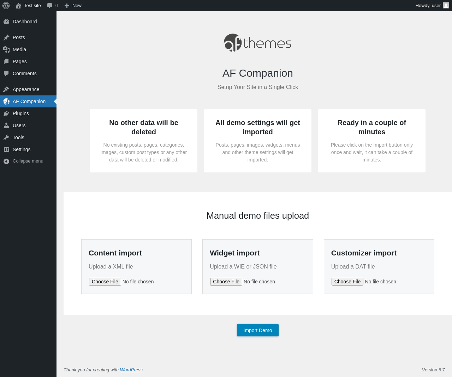
Task: Click 'All demo settings will get imported' heading
Action: click(x=258, y=127)
